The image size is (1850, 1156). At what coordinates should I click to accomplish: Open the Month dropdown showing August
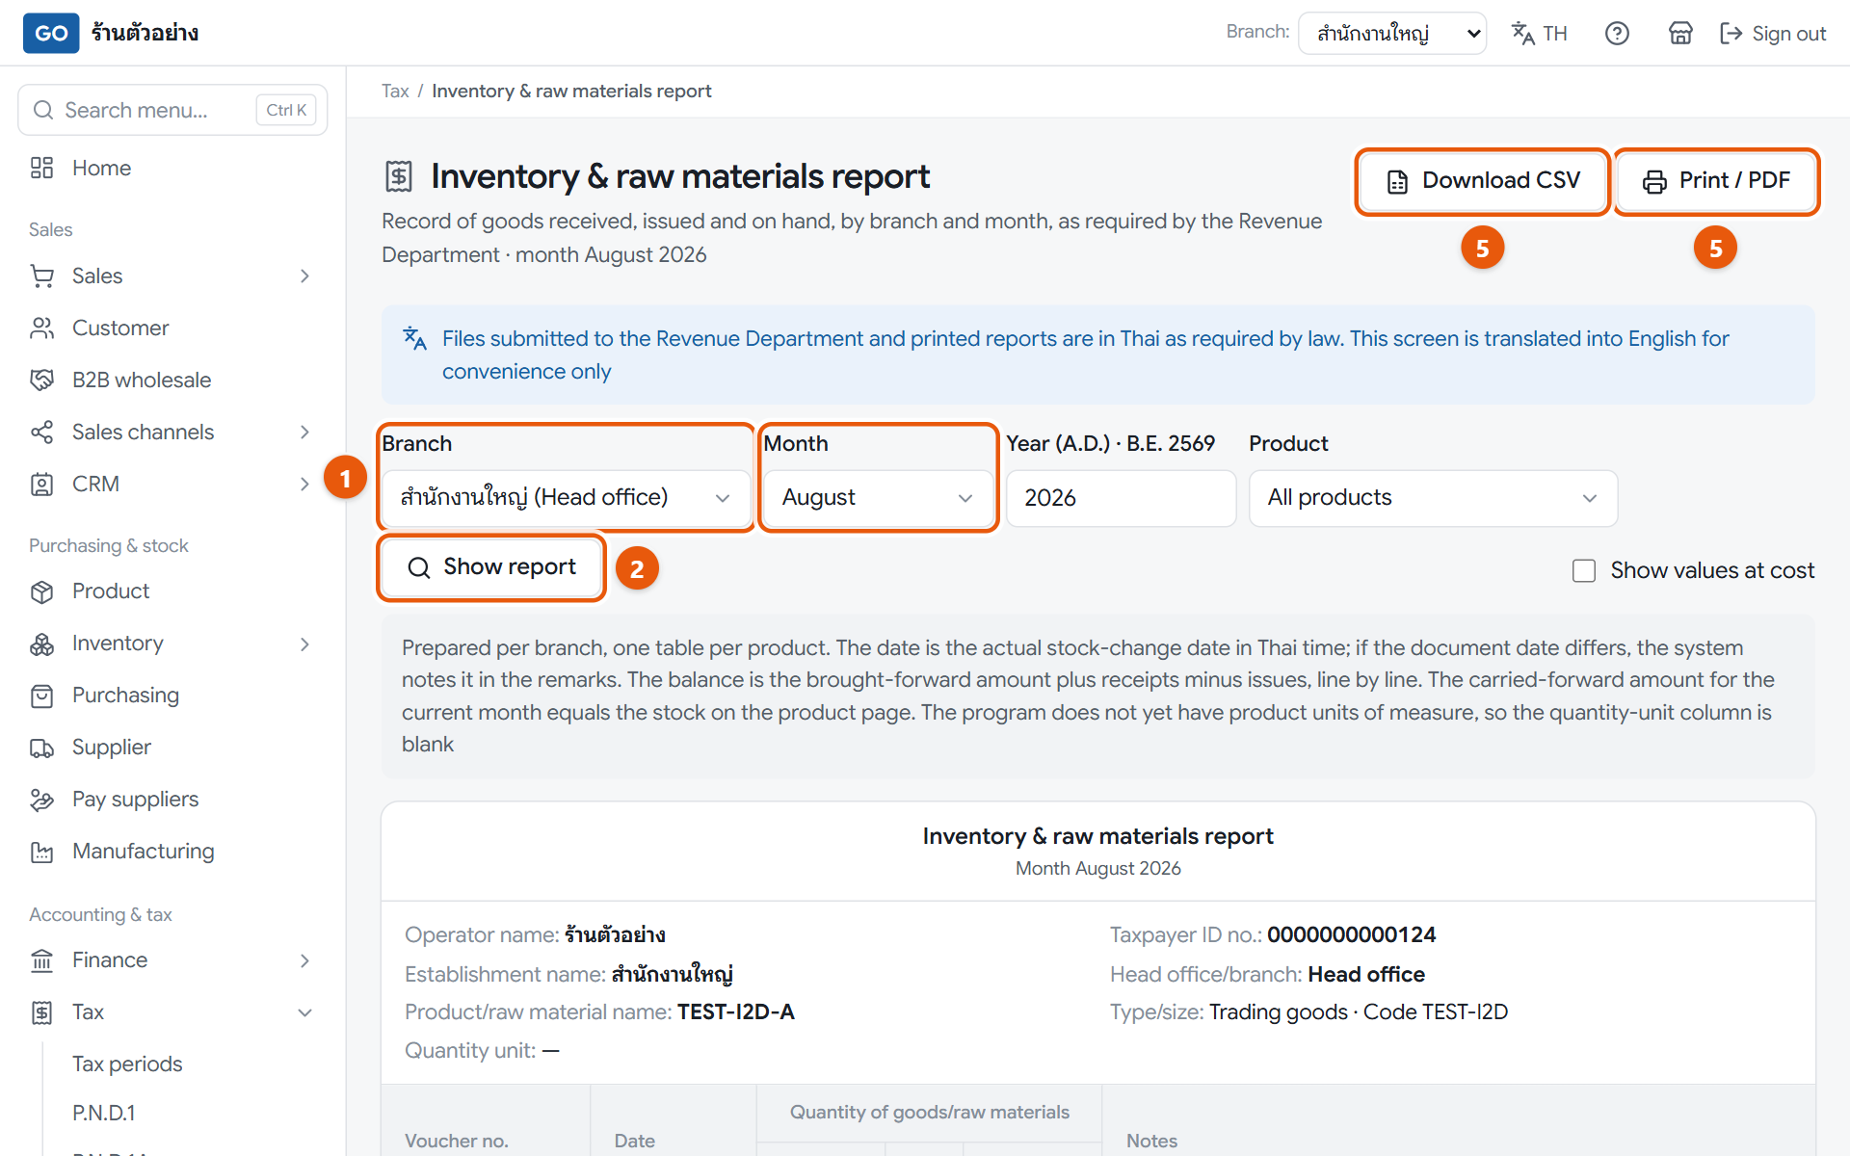878,498
